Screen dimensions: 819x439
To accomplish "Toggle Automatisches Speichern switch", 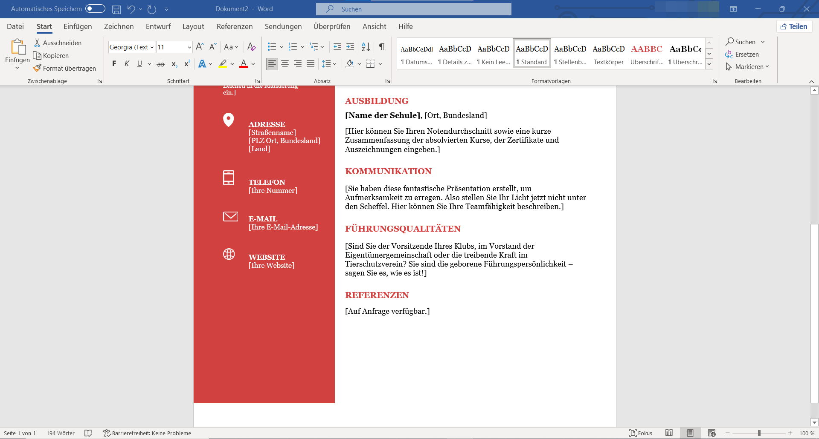I will (95, 9).
